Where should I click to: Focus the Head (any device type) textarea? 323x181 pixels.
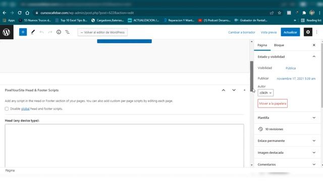coord(125,146)
